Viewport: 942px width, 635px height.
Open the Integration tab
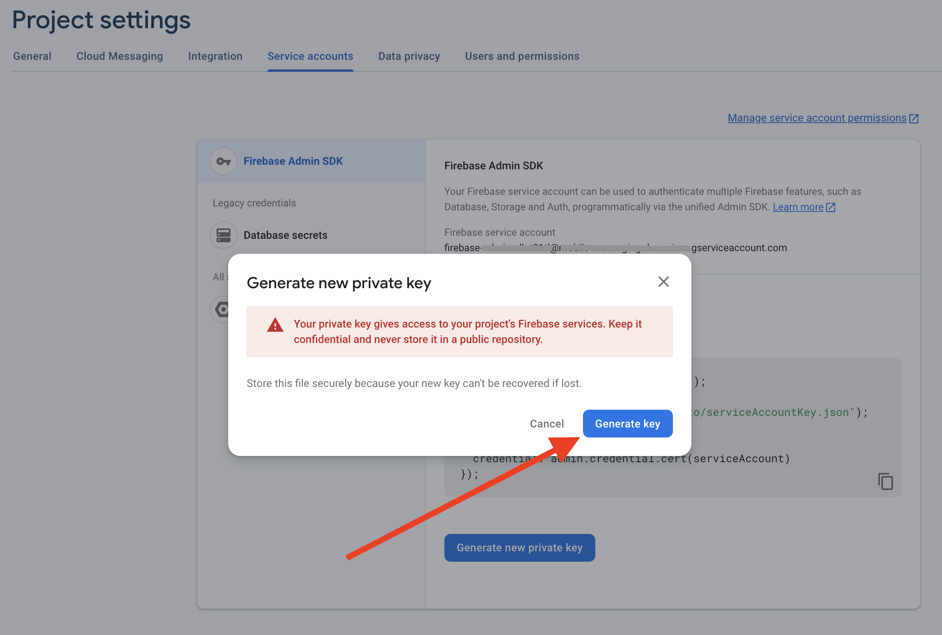tap(215, 56)
